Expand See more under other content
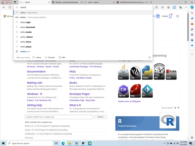 (x=29, y=138)
